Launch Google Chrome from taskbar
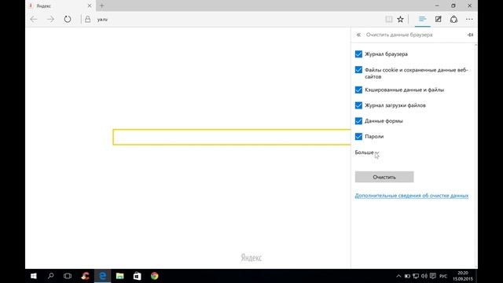This screenshot has height=283, width=503. (154, 276)
